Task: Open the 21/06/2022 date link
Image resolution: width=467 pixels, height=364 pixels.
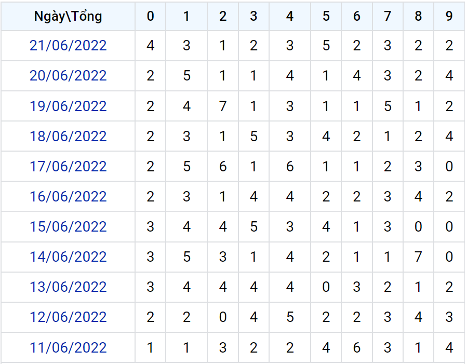Action: coord(68,46)
